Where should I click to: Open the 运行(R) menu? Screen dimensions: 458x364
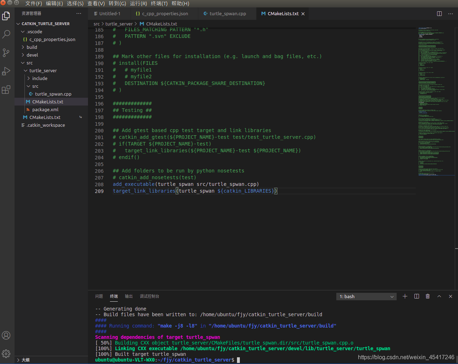138,4
